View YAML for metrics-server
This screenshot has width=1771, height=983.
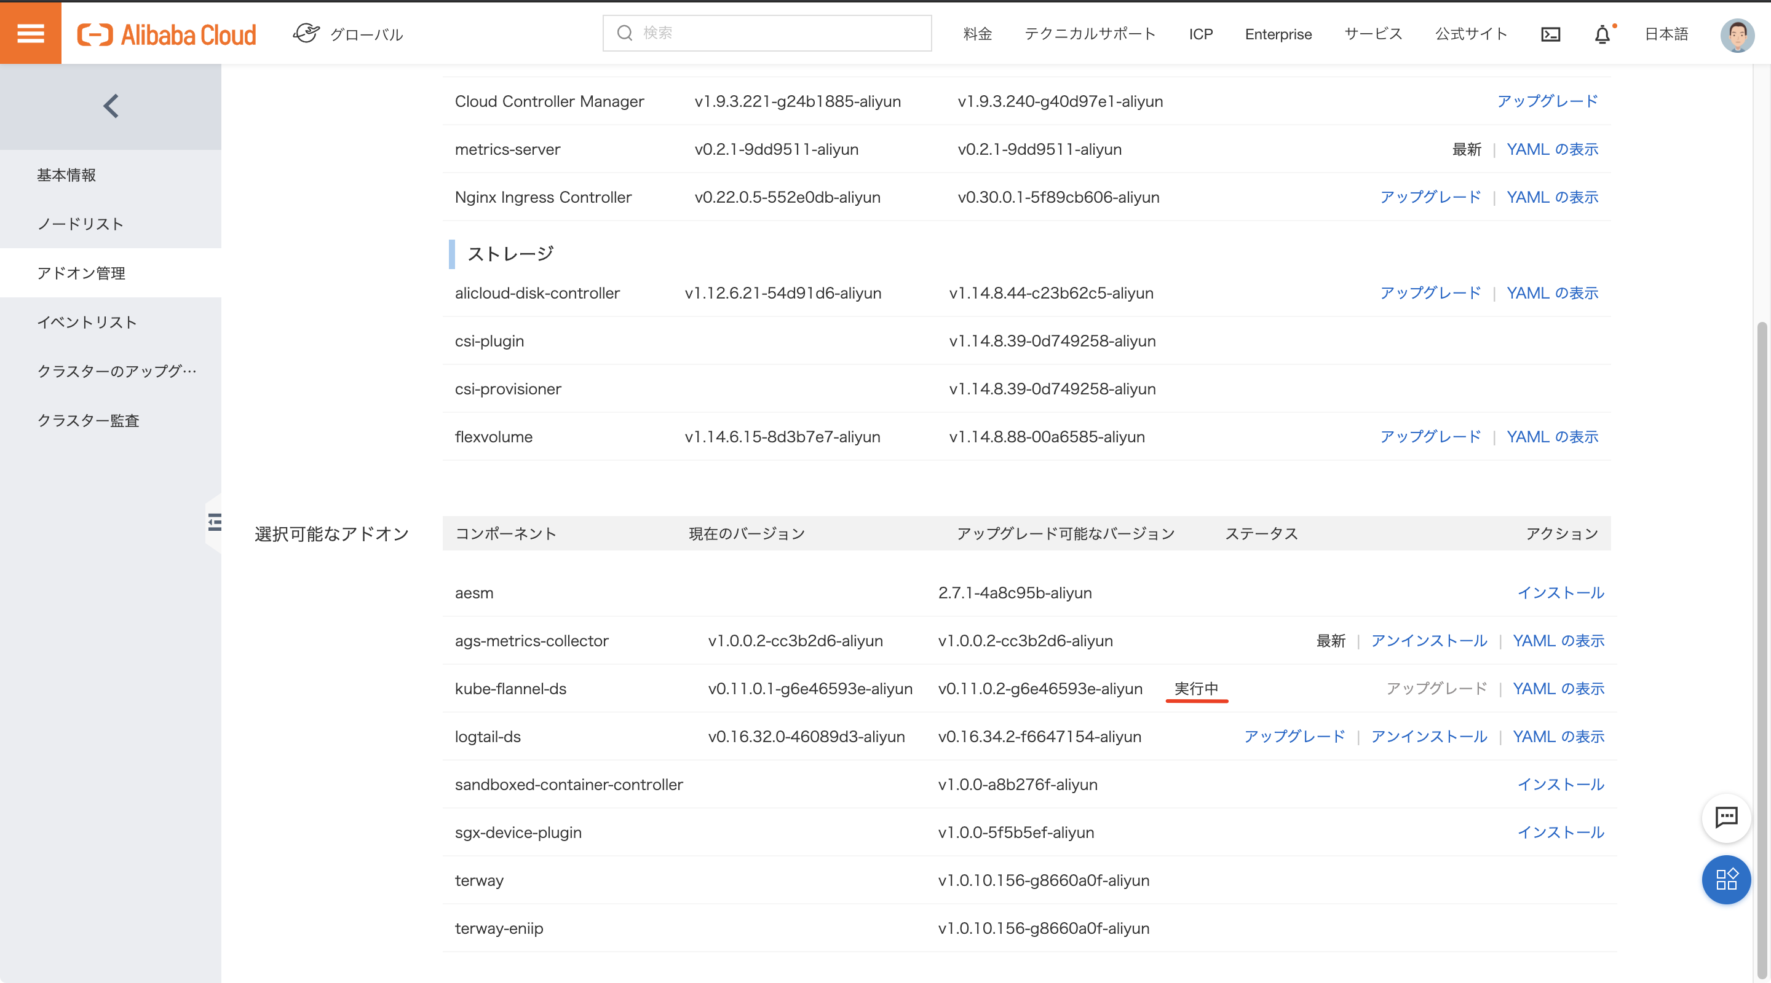tap(1551, 149)
